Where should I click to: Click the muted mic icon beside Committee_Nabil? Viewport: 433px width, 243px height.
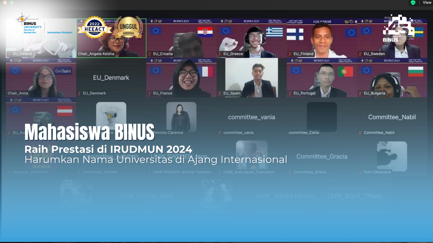tap(360, 133)
